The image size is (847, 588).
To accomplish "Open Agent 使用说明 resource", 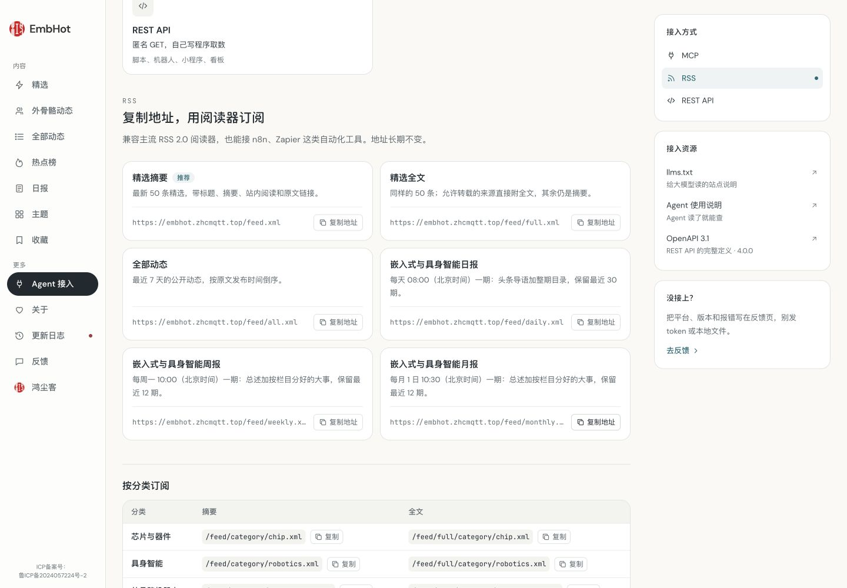I will point(742,211).
